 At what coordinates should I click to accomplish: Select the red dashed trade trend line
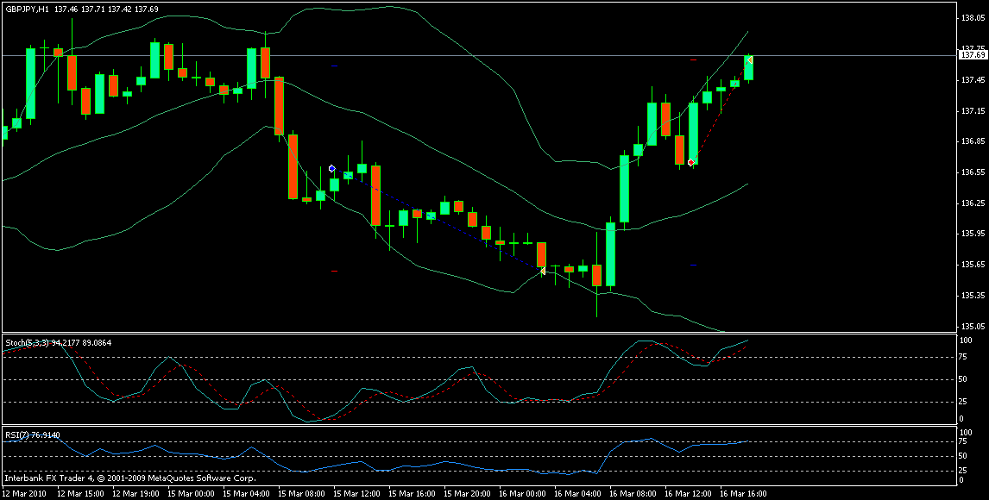click(x=721, y=108)
